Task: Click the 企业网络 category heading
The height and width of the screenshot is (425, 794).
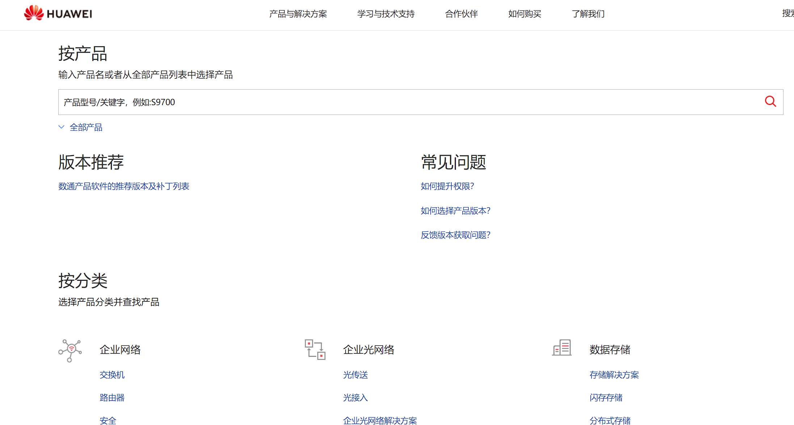Action: tap(120, 349)
